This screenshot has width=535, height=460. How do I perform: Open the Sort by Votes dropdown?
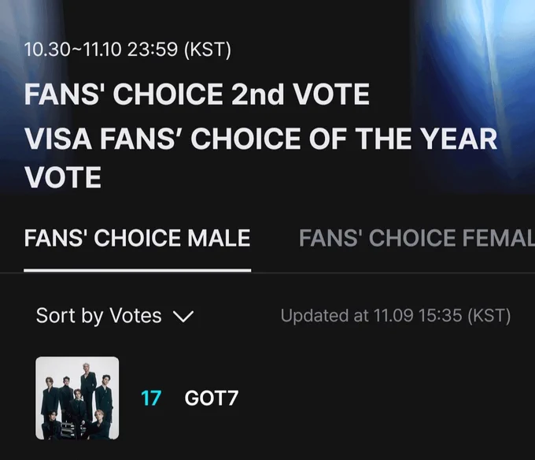(x=114, y=316)
